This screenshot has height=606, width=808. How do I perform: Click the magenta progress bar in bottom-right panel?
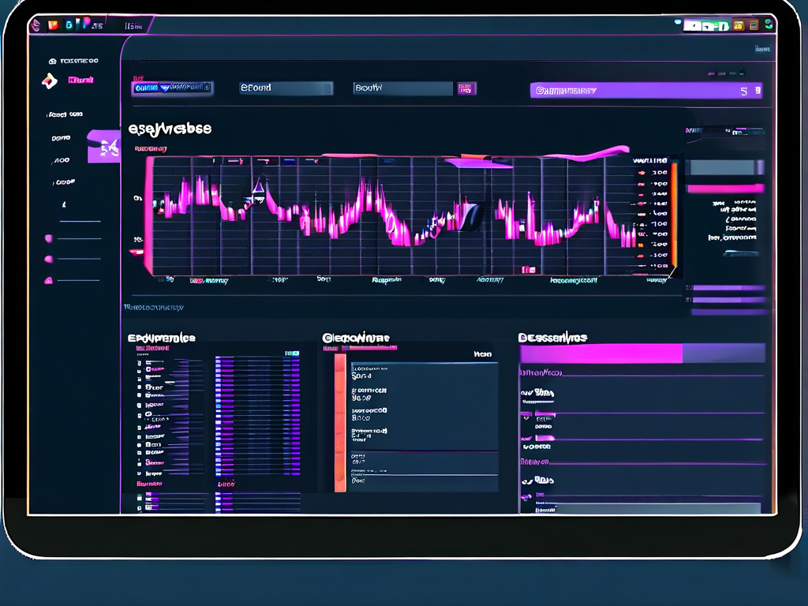(600, 353)
